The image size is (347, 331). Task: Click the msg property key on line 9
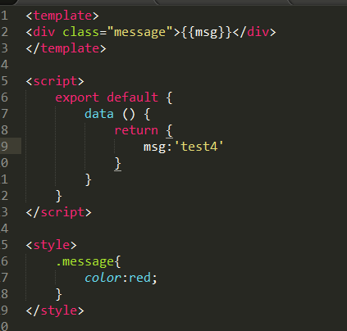coord(155,147)
